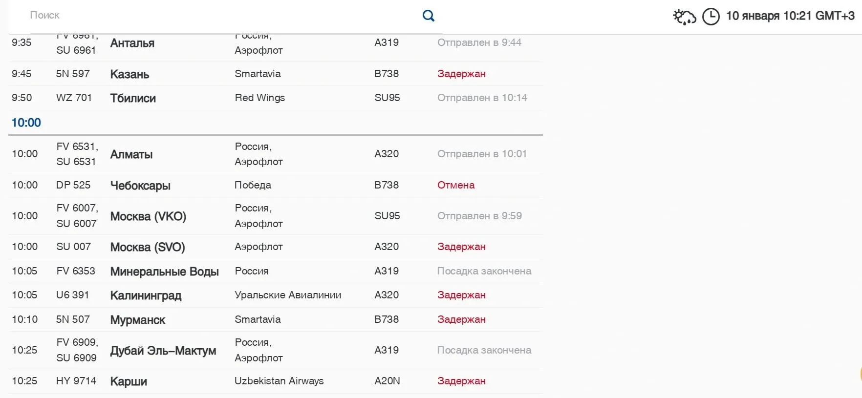
Task: Open the Дубай Эль-Мактум flight
Action: point(163,351)
